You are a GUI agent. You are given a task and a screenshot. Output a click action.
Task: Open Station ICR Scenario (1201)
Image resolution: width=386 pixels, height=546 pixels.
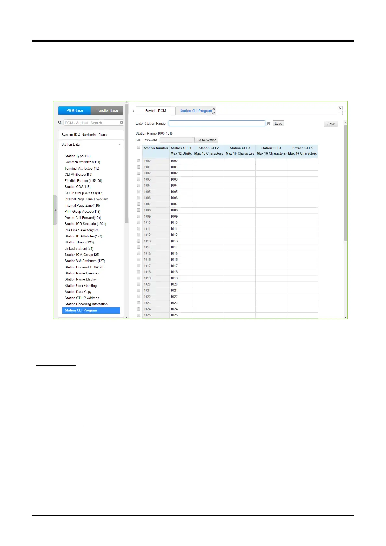pyautogui.click(x=86, y=224)
